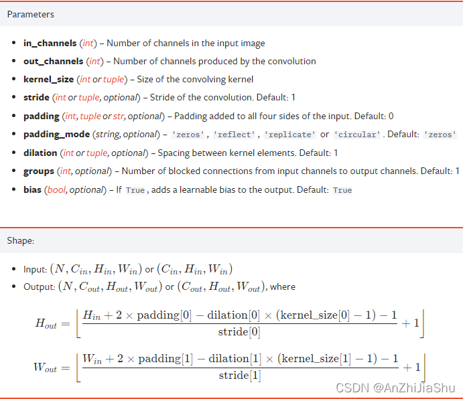Click 'Number of channels produced by the convolution'
The image size is (465, 399).
pyautogui.click(x=214, y=62)
